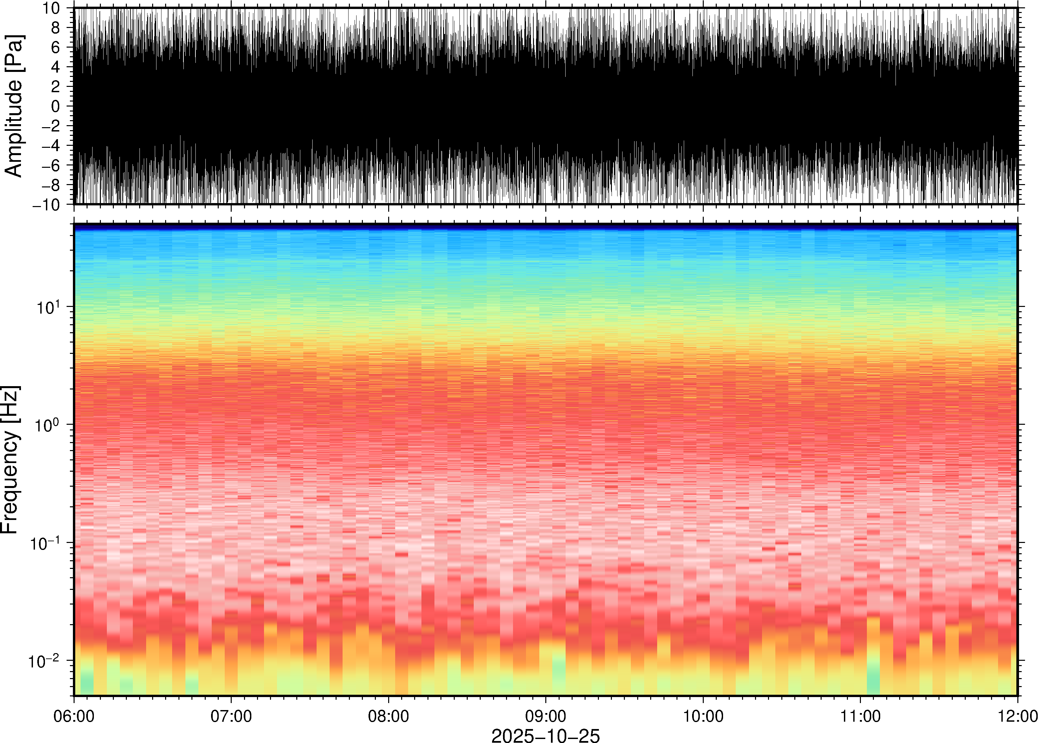1038x743 pixels.
Task: Click the 2025-10-25 date label
Action: coord(545,735)
